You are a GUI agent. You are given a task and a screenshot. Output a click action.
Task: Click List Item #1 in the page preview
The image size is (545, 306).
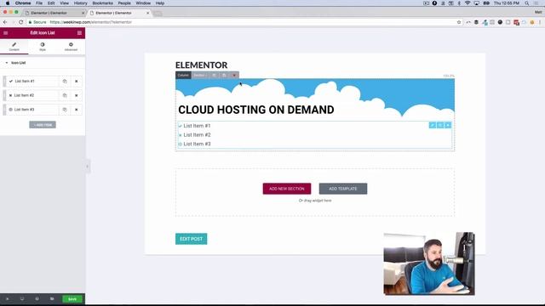[197, 126]
